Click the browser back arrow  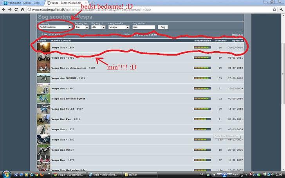[5, 9]
